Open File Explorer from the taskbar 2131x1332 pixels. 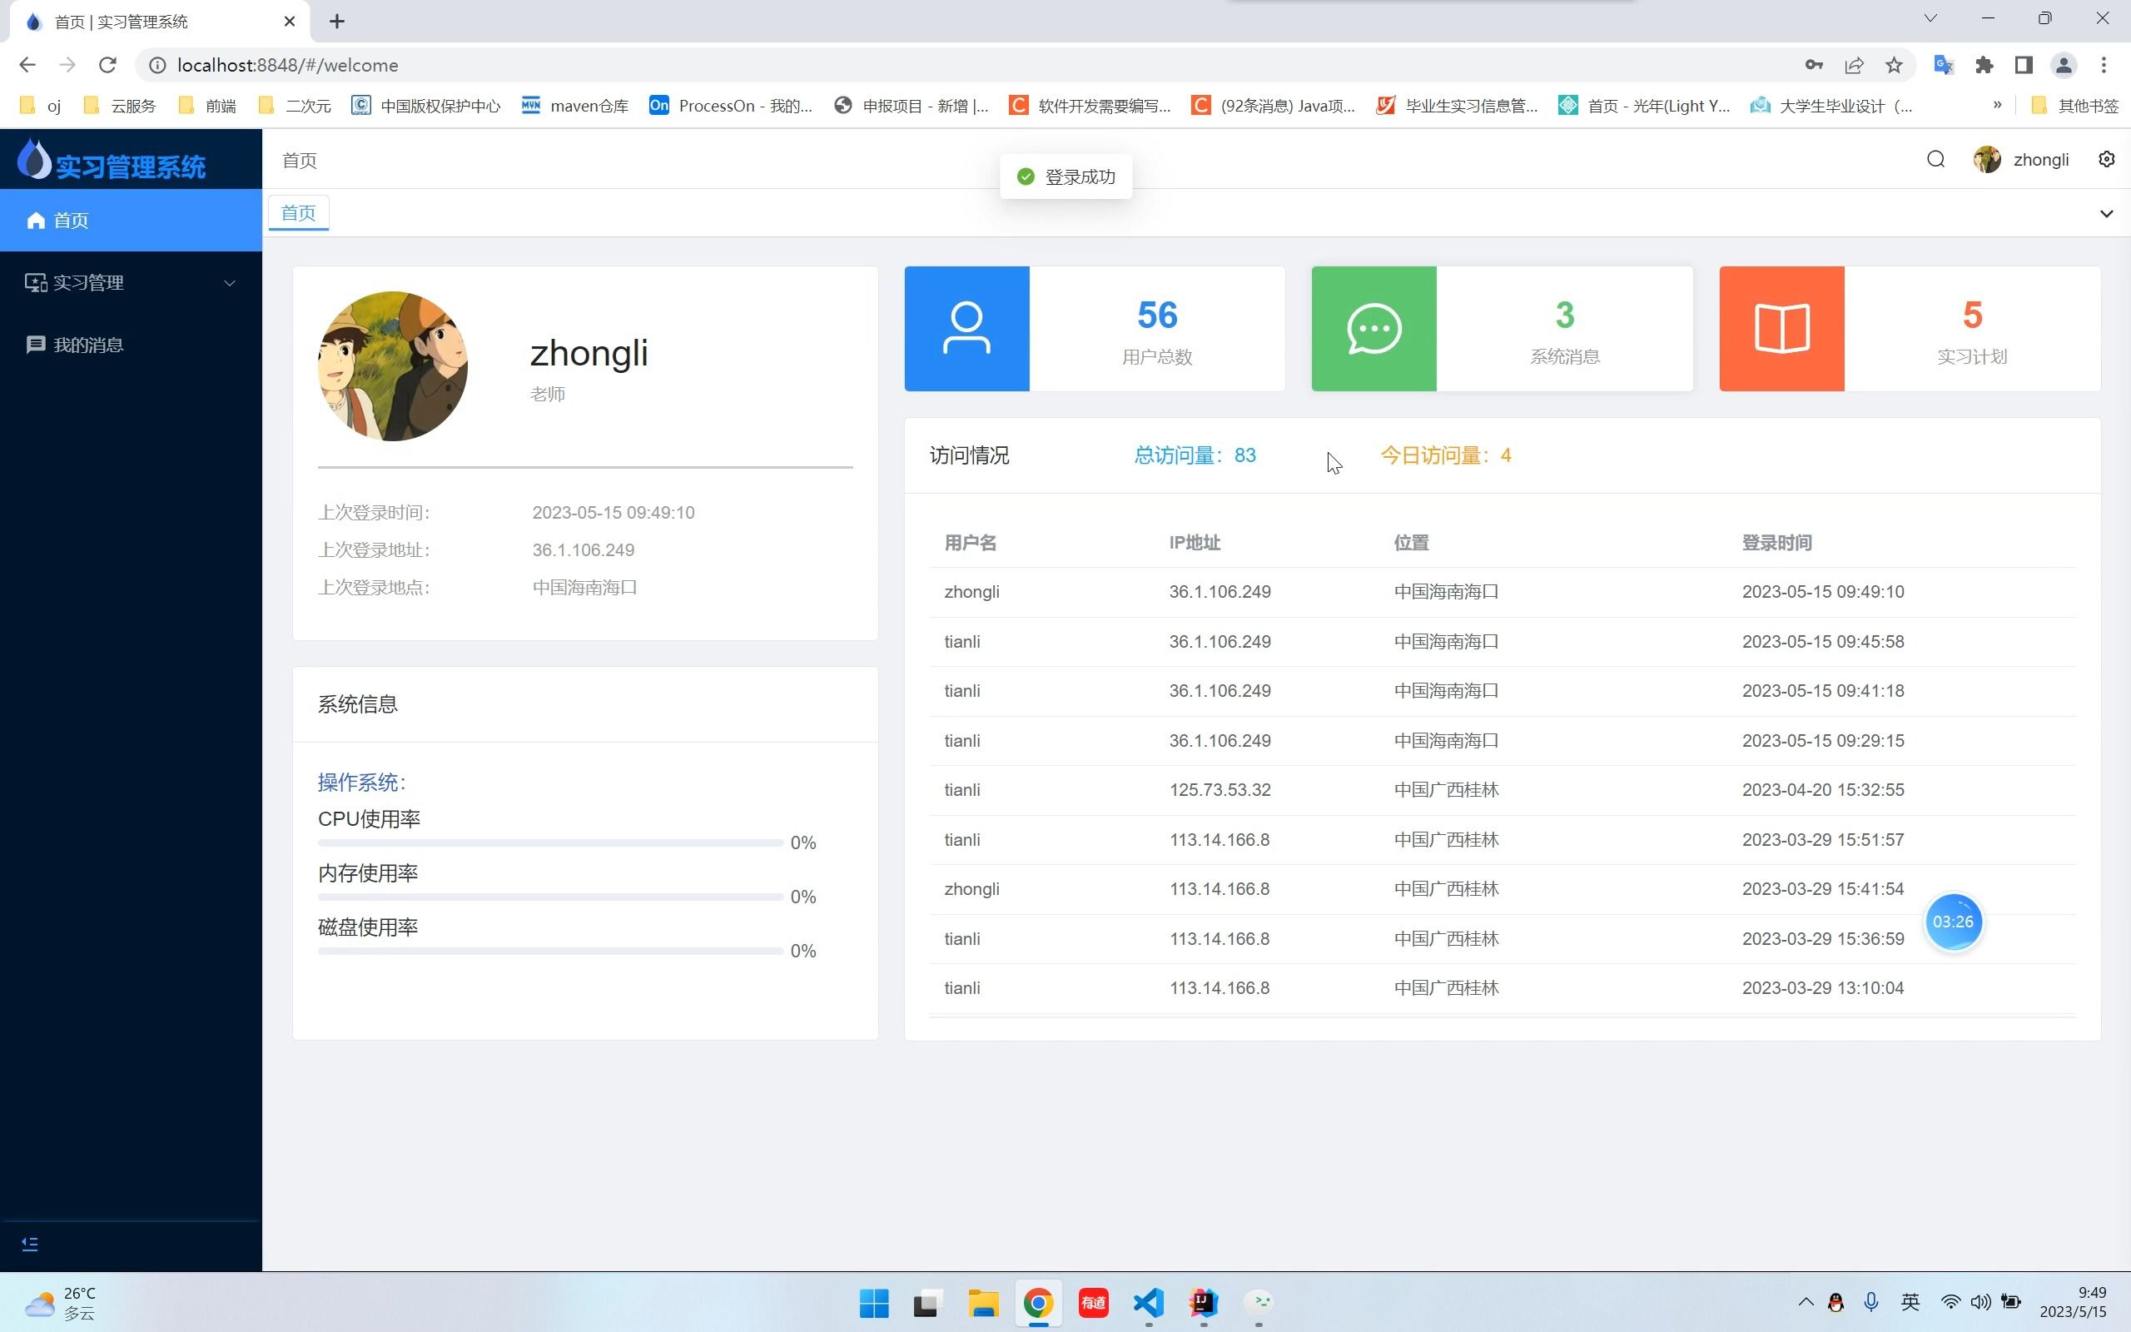pos(984,1303)
